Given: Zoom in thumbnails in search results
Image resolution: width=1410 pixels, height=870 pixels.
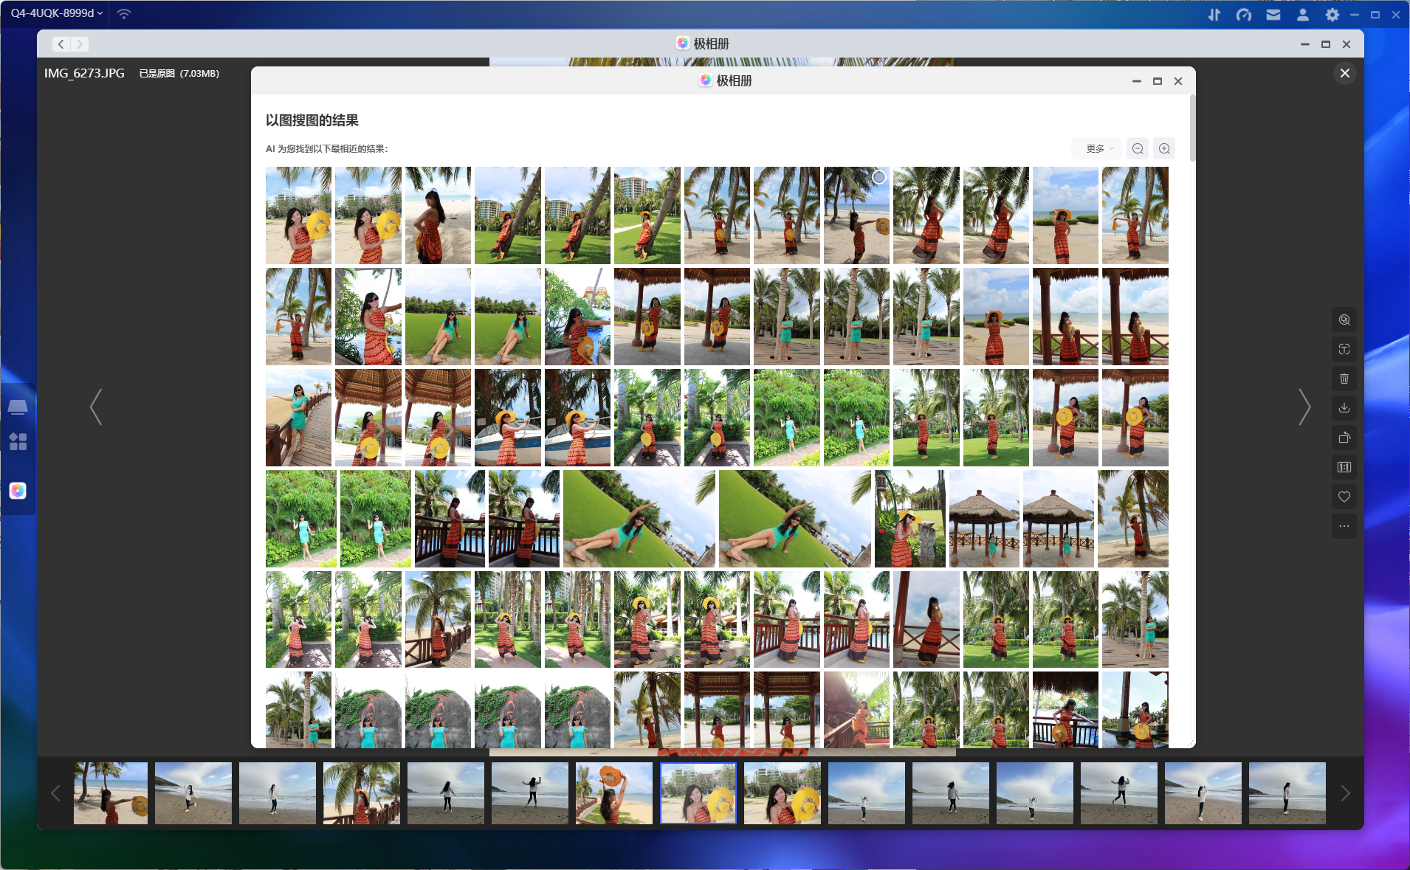Looking at the screenshot, I should (x=1164, y=148).
